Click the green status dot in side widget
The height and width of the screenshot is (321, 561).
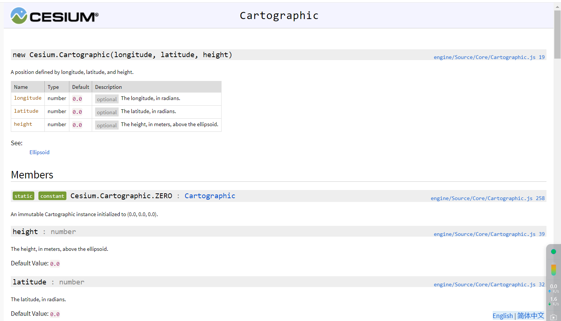[x=554, y=252]
